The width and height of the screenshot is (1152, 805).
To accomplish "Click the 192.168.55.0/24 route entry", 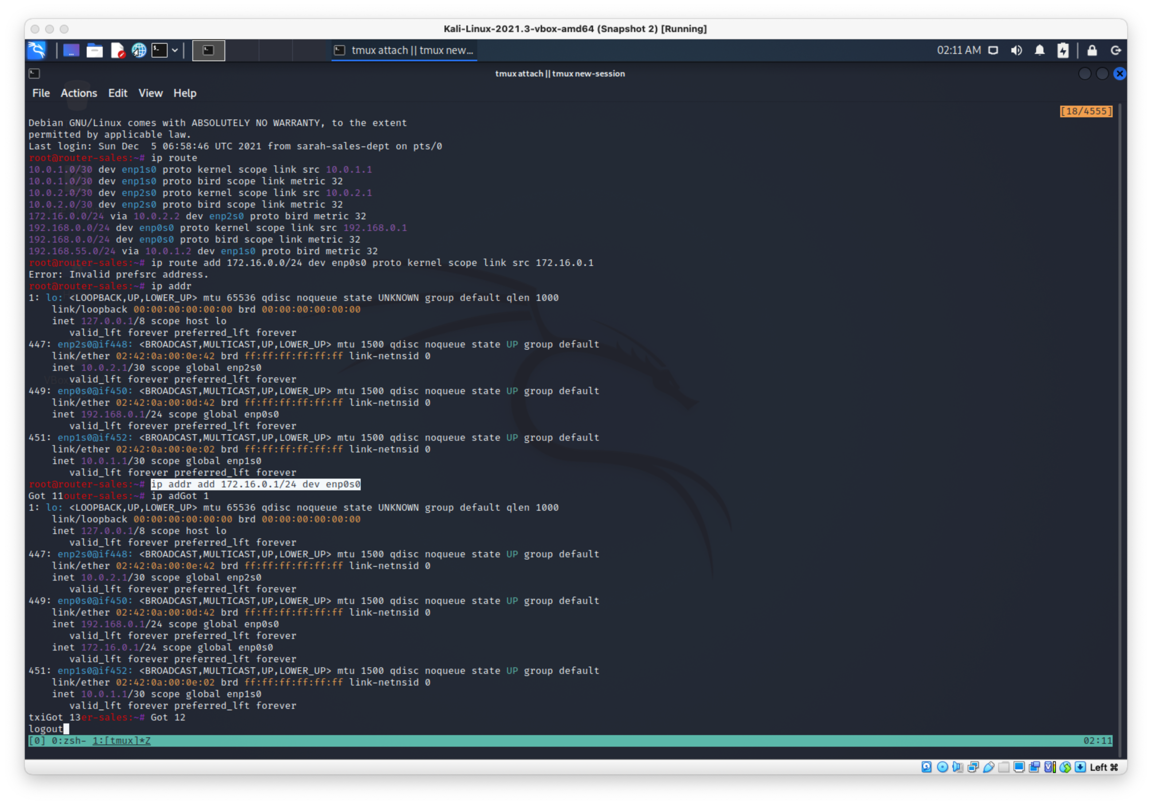I will pos(203,251).
